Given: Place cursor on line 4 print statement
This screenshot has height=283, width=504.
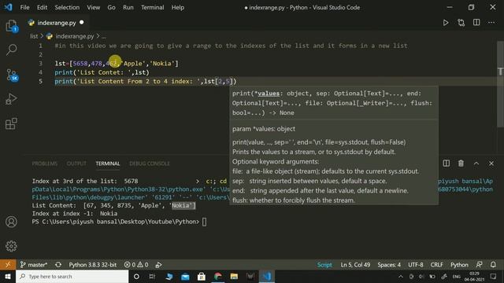Looking at the screenshot, I should 102,72.
